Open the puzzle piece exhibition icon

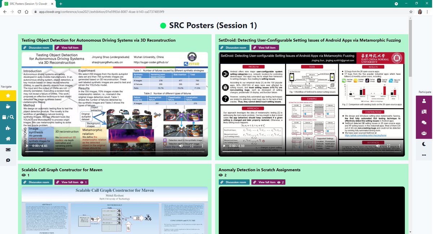(8, 128)
